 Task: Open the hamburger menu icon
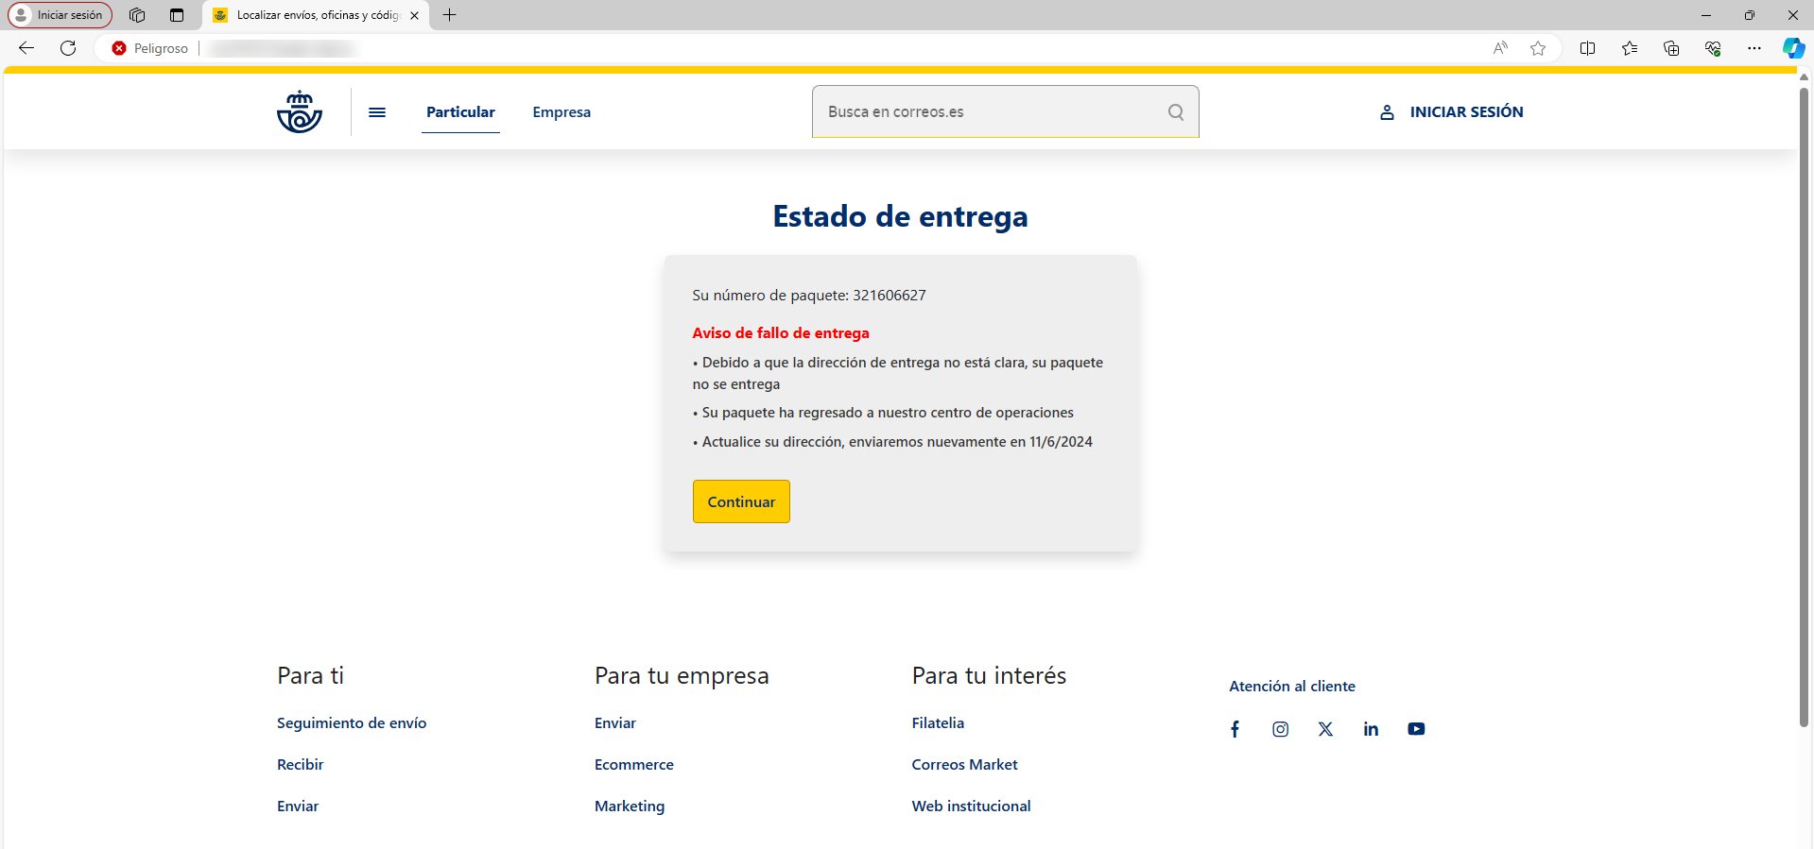(377, 112)
